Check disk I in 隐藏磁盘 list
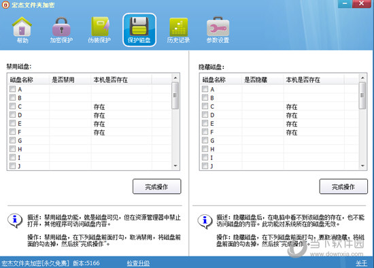374x268 pixels. [x=205, y=157]
